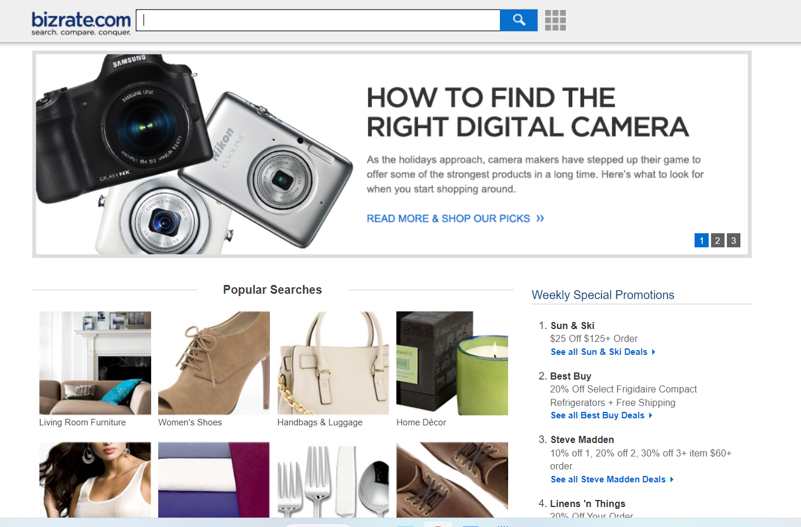Select the folded purple linens thumbnail
Screen dimensions: 801x527
click(214, 480)
